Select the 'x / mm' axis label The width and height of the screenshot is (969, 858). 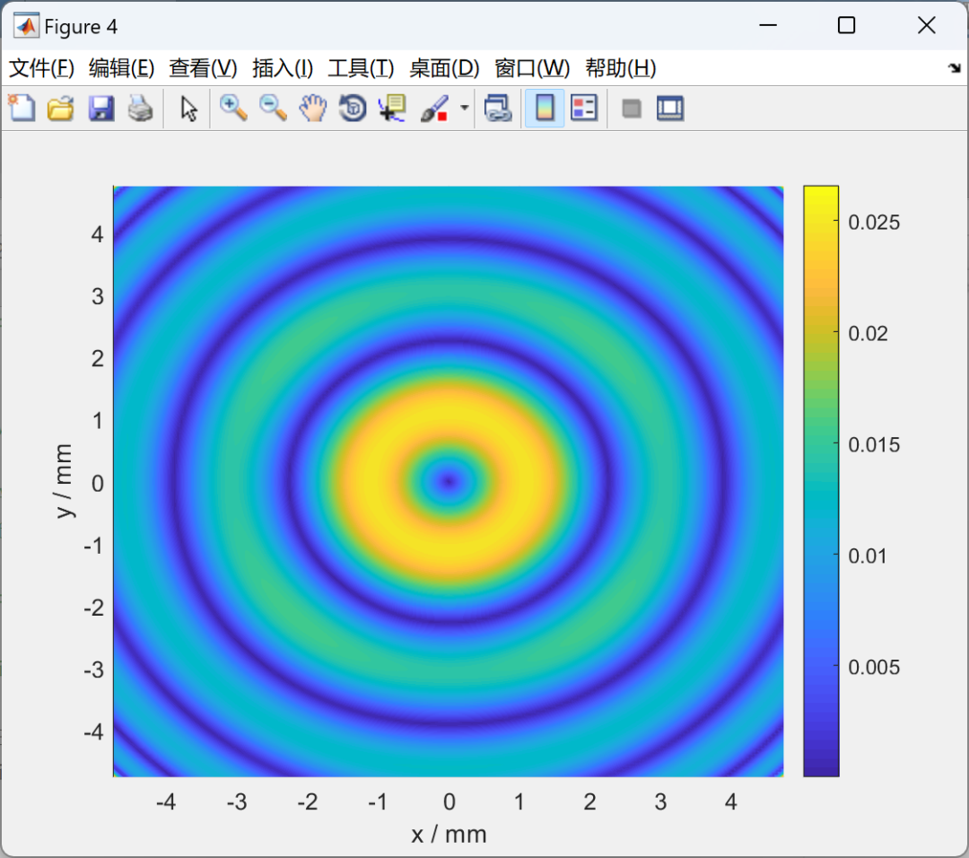(450, 835)
